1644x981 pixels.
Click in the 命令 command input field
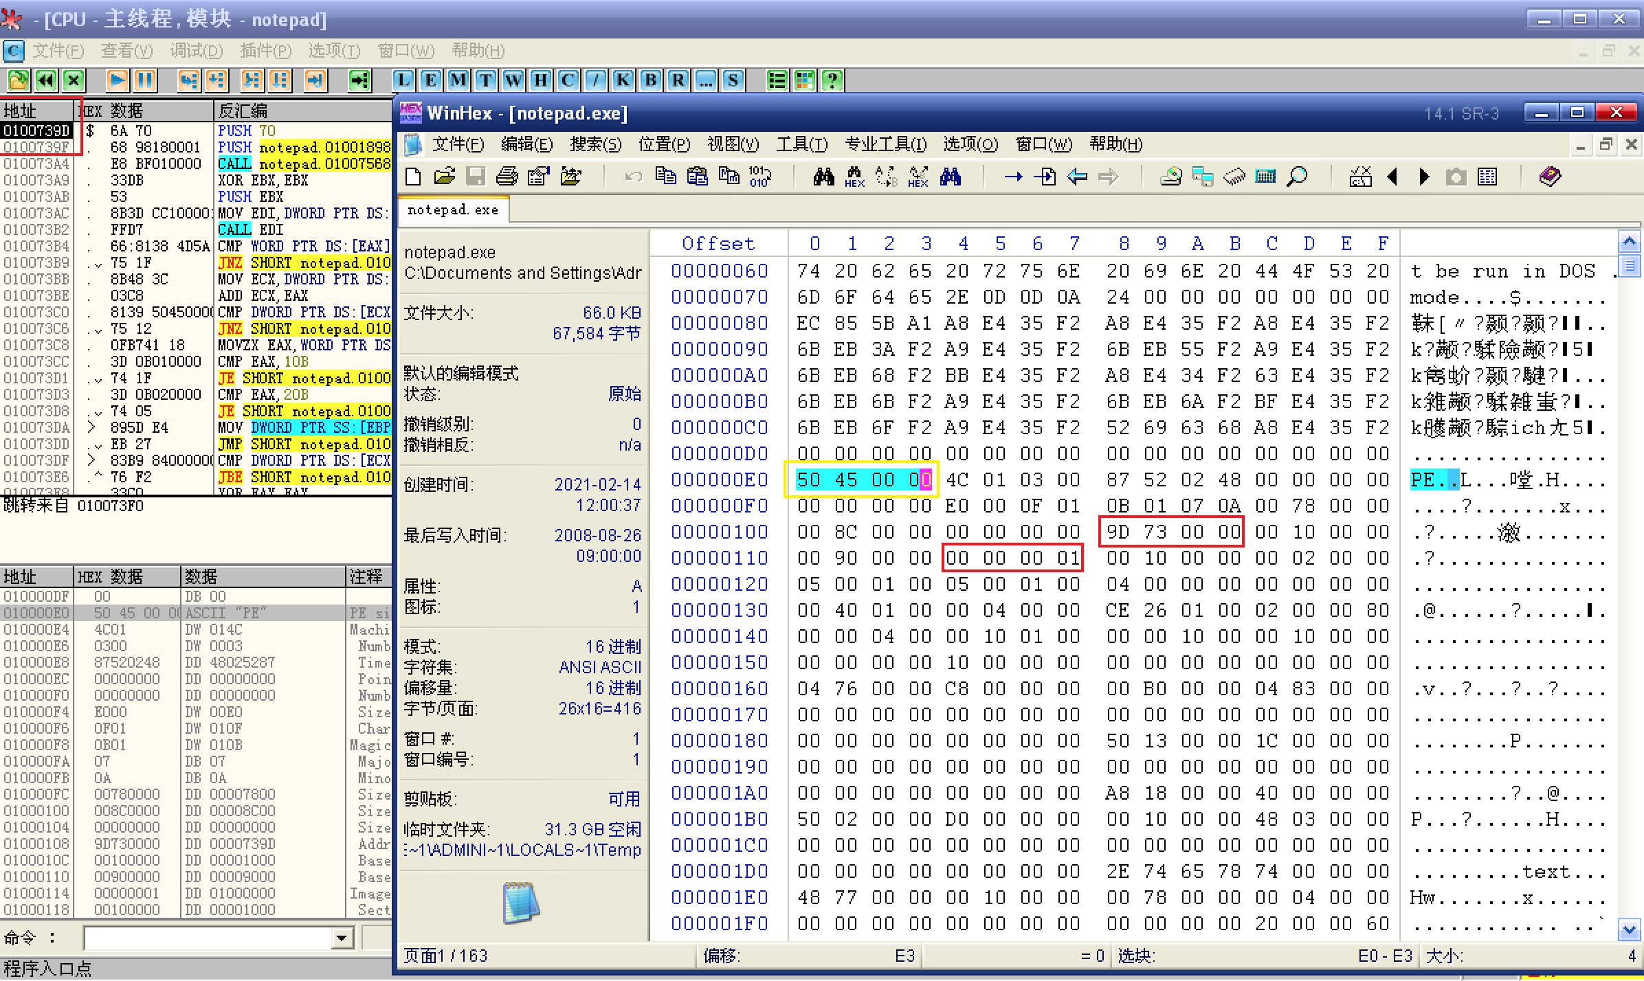206,938
